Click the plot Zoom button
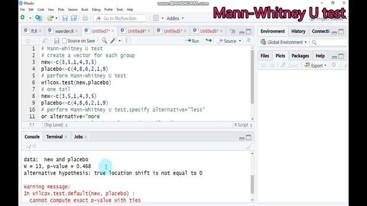This screenshot has width=367, height=206. click(x=290, y=66)
